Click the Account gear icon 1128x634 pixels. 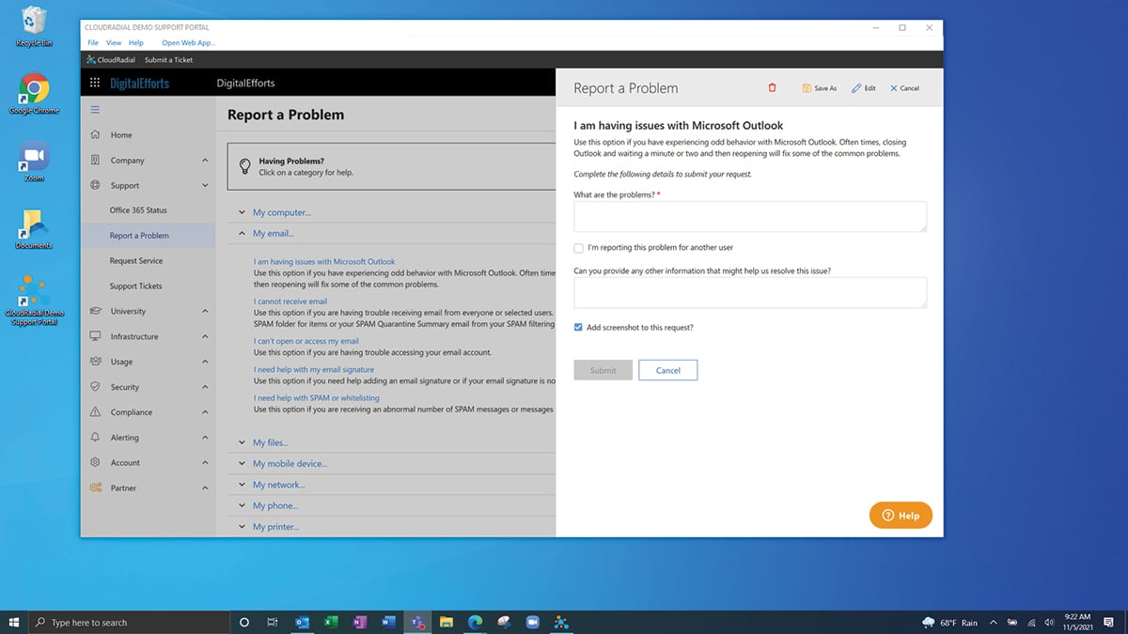tap(95, 463)
